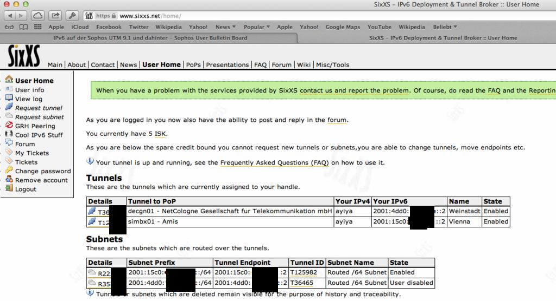Click the GRH Peering ghostbusters icon

click(9, 126)
